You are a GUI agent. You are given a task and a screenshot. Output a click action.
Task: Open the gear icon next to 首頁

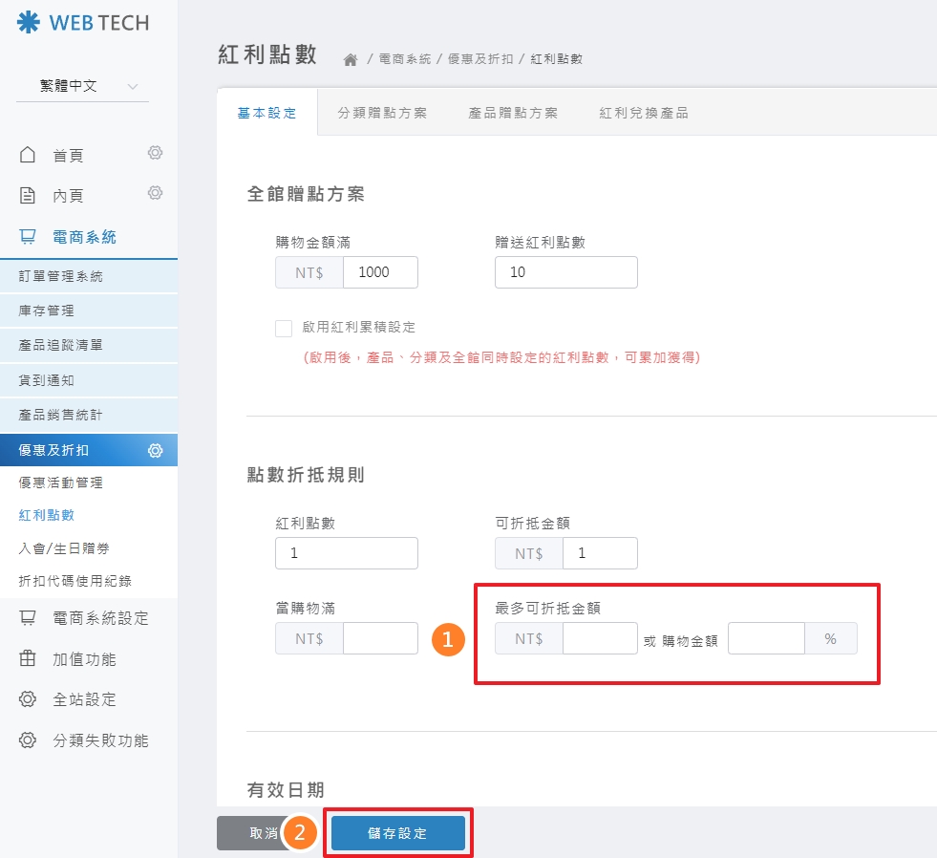pyautogui.click(x=155, y=152)
